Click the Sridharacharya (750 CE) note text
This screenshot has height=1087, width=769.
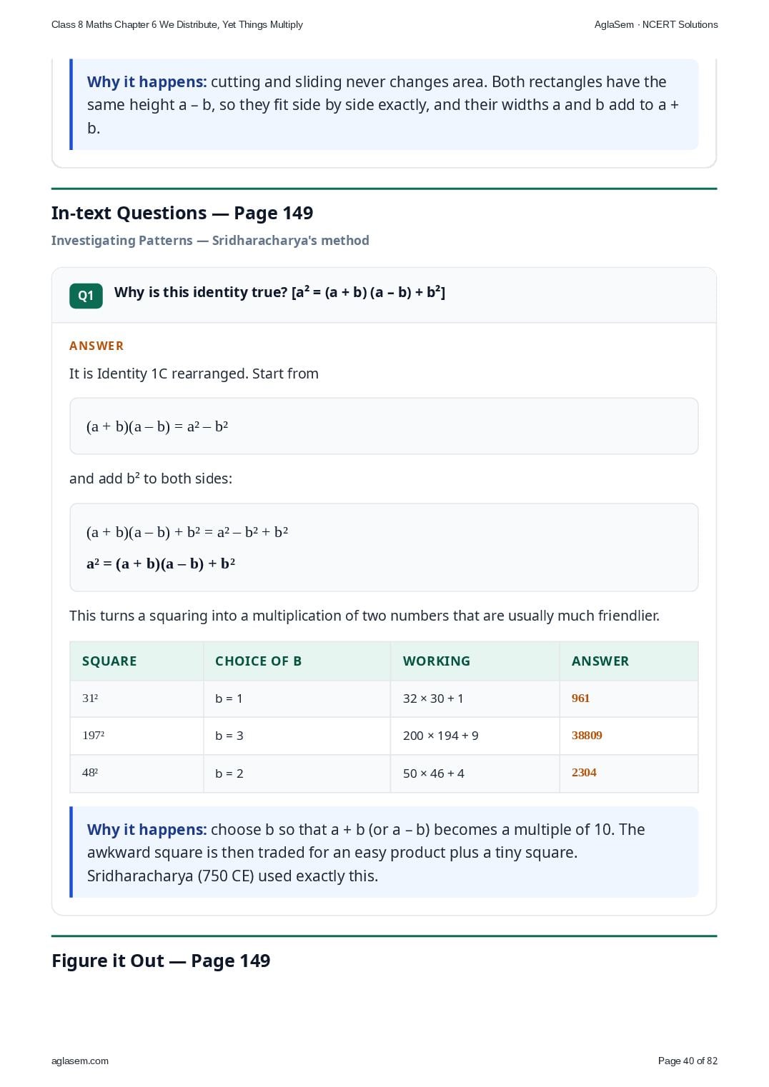point(232,876)
